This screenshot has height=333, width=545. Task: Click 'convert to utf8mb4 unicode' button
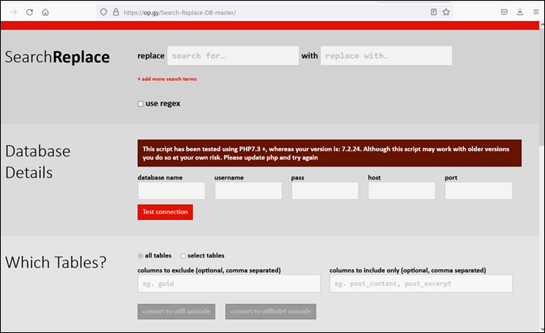point(271,311)
